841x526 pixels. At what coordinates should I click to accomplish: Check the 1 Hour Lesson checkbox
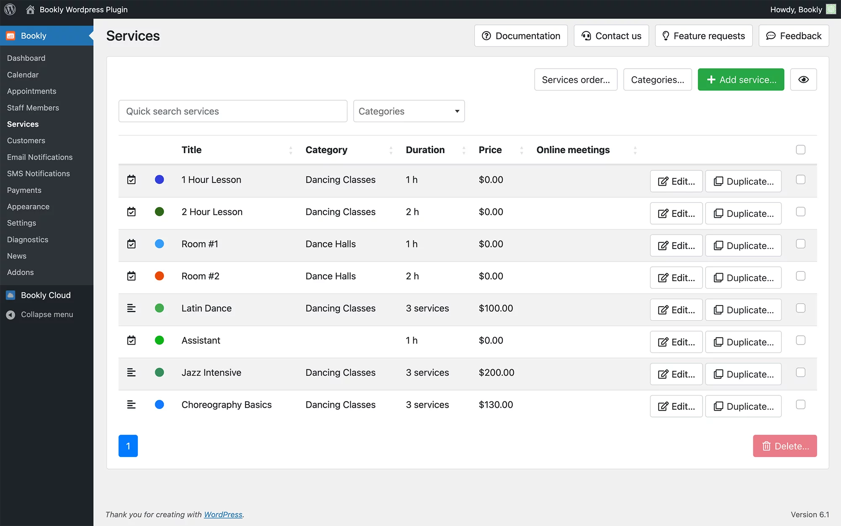pos(801,180)
